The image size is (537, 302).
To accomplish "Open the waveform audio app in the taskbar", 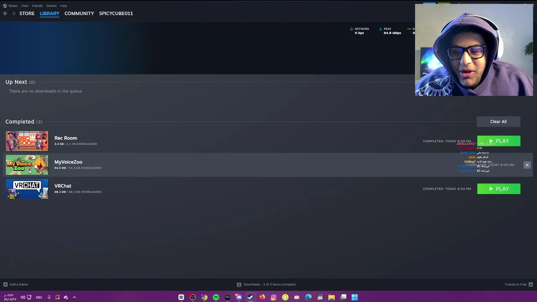I will (227, 297).
